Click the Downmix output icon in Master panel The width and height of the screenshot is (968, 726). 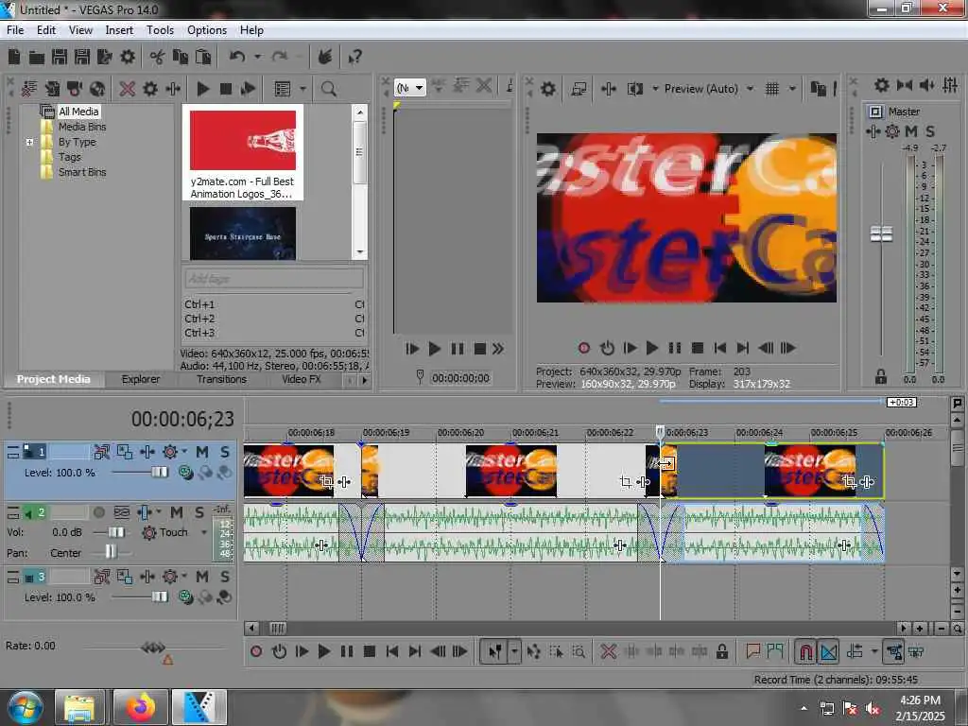[905, 85]
